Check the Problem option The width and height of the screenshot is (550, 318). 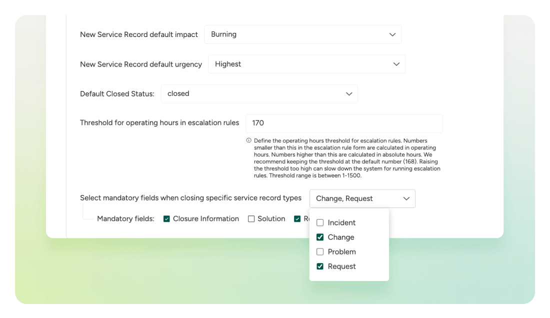(x=320, y=251)
